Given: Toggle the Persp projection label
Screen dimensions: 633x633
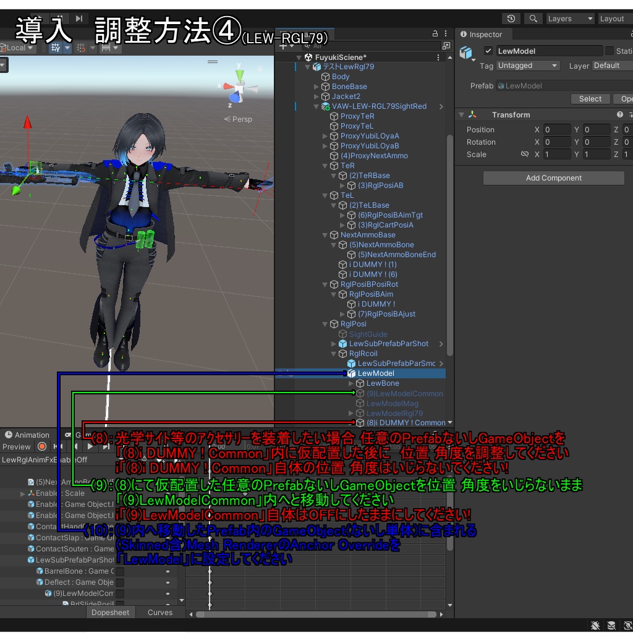Looking at the screenshot, I should coord(238,119).
